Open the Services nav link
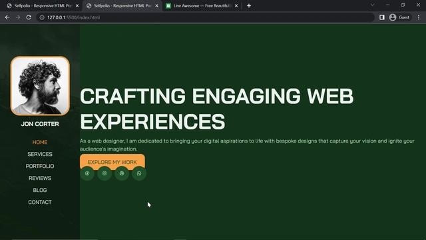Viewport: 426px width, 240px height. click(x=40, y=154)
